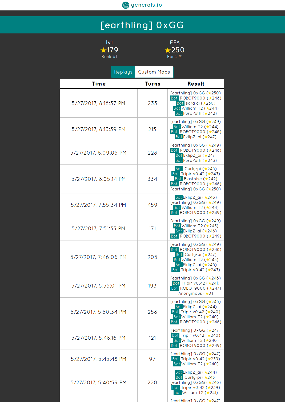This screenshot has height=402, width=285.
Task: Open the 97-turn replay from 5:45:48 PM
Action: (x=98, y=359)
